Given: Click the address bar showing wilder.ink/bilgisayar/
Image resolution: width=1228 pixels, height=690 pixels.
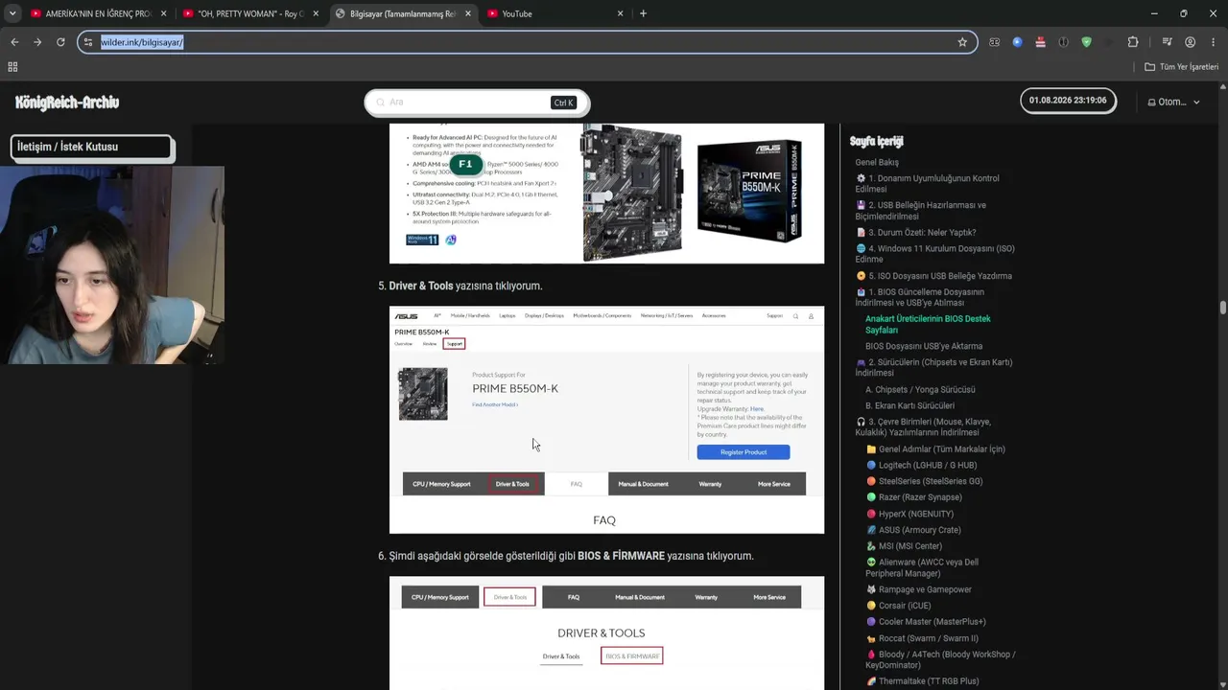Looking at the screenshot, I should tap(526, 42).
